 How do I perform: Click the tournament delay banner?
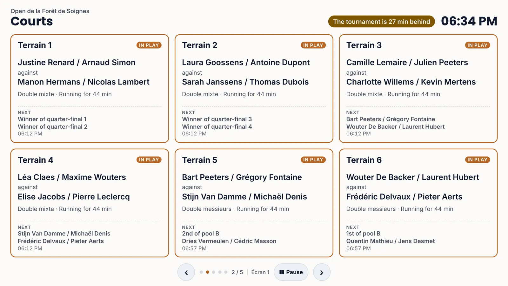381,22
